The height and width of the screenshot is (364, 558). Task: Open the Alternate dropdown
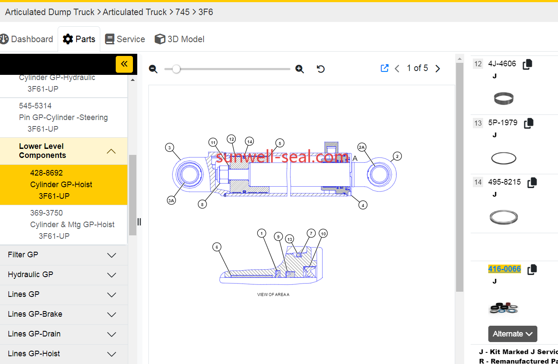pos(512,334)
